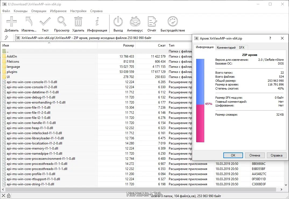Select api-ms-win-core-rtlsupport-l1-1-0.dll row
Image resolution: width=289 pixels, height=199 pixels.
[142, 179]
